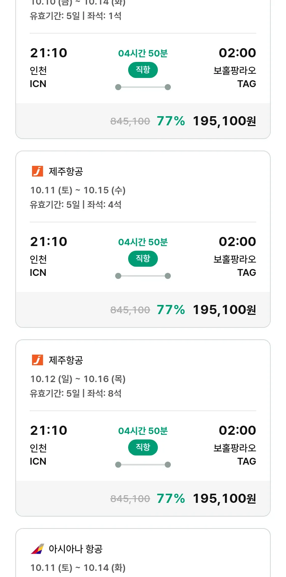Select the 195,100원 price on the 10.12–10.16 flight
The image size is (286, 577).
[224, 499]
